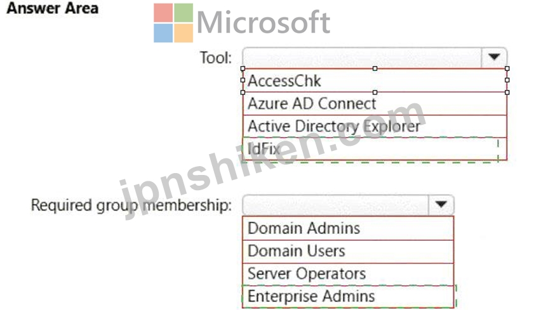Image resolution: width=548 pixels, height=310 pixels.
Task: Click the Answer Area heading
Action: 53,8
